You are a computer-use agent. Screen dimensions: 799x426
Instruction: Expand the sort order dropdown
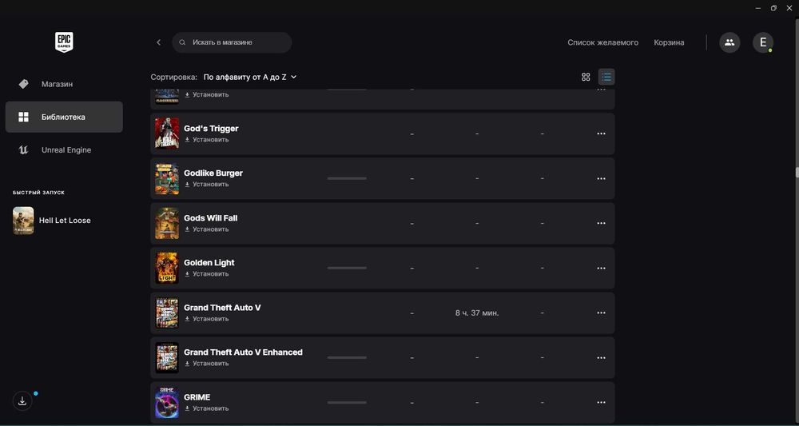250,78
